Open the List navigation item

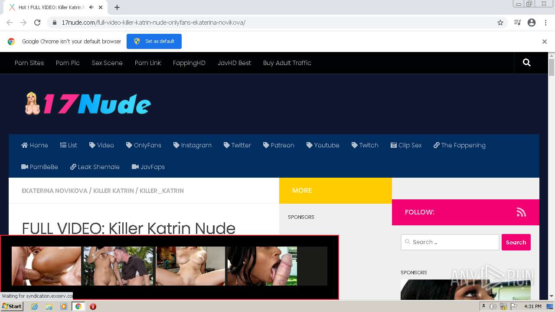tap(69, 145)
